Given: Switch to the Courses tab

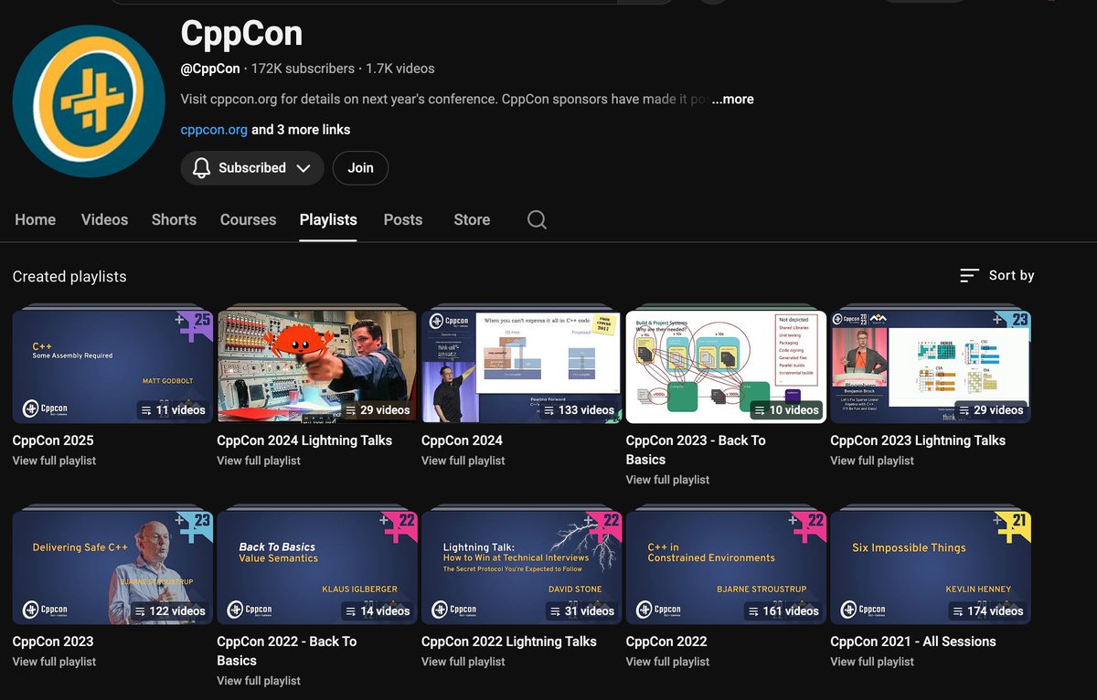Looking at the screenshot, I should (248, 219).
